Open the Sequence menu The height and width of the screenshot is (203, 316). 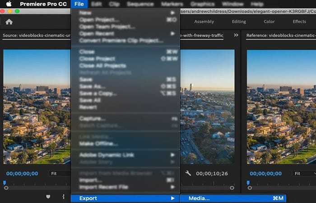click(140, 4)
